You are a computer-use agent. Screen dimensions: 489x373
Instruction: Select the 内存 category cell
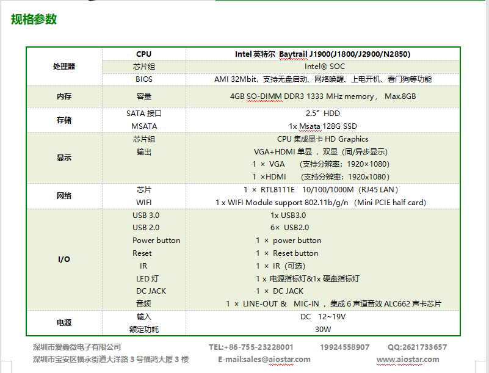(x=64, y=96)
